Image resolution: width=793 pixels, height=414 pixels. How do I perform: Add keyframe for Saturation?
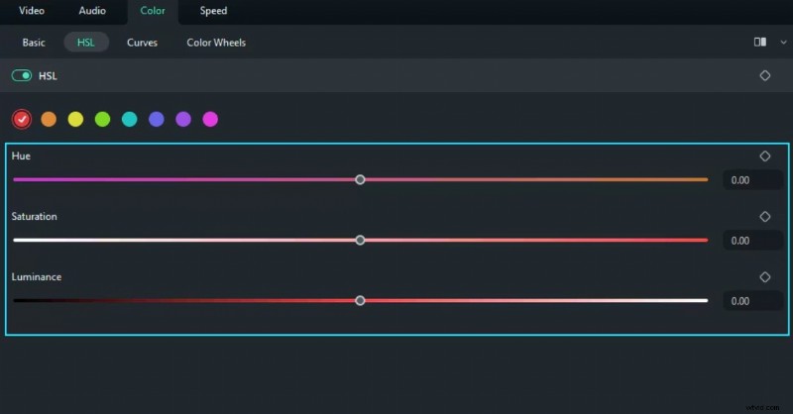pos(764,216)
